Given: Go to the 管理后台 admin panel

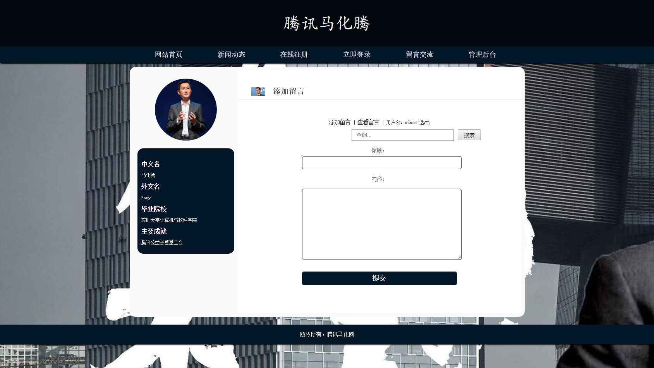Looking at the screenshot, I should (482, 55).
